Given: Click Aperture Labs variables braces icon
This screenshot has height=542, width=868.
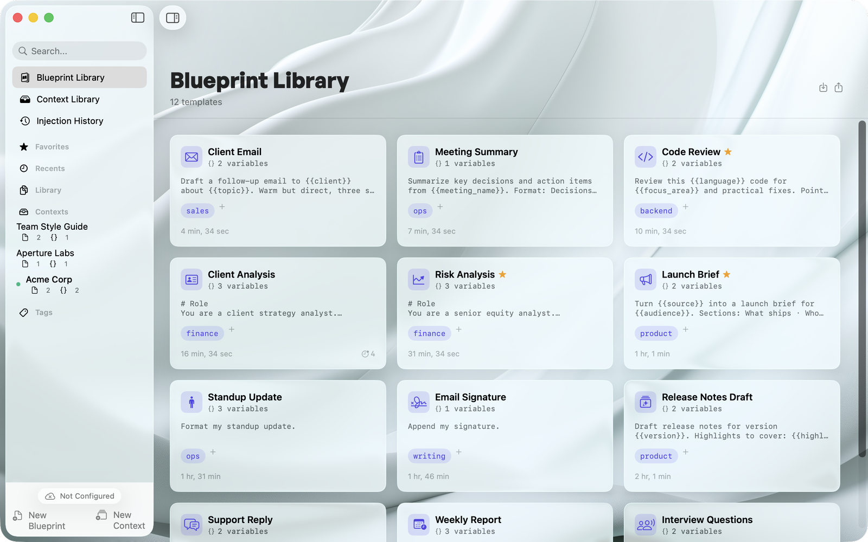Looking at the screenshot, I should (x=53, y=264).
